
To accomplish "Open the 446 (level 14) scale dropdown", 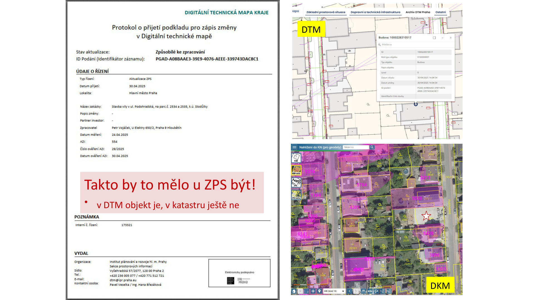I will 334,291.
